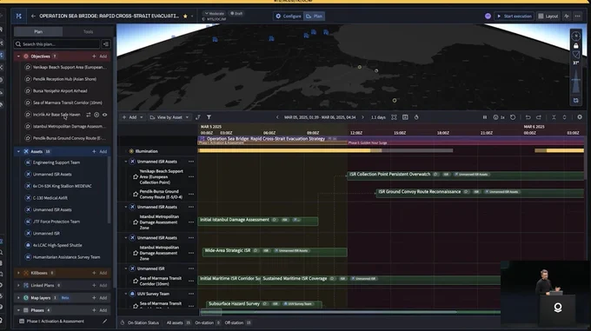Screen dimensions: 591x331
Task: Click the back arrow beside plan title
Action: point(33,17)
